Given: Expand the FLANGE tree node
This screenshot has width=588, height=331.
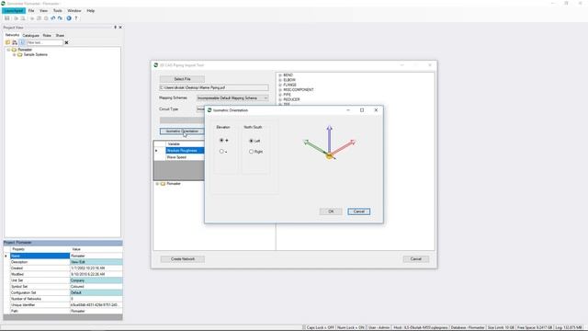Looking at the screenshot, I should 280,85.
